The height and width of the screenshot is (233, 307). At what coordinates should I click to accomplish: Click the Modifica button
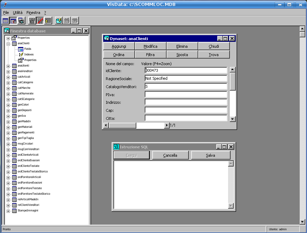tap(150, 46)
